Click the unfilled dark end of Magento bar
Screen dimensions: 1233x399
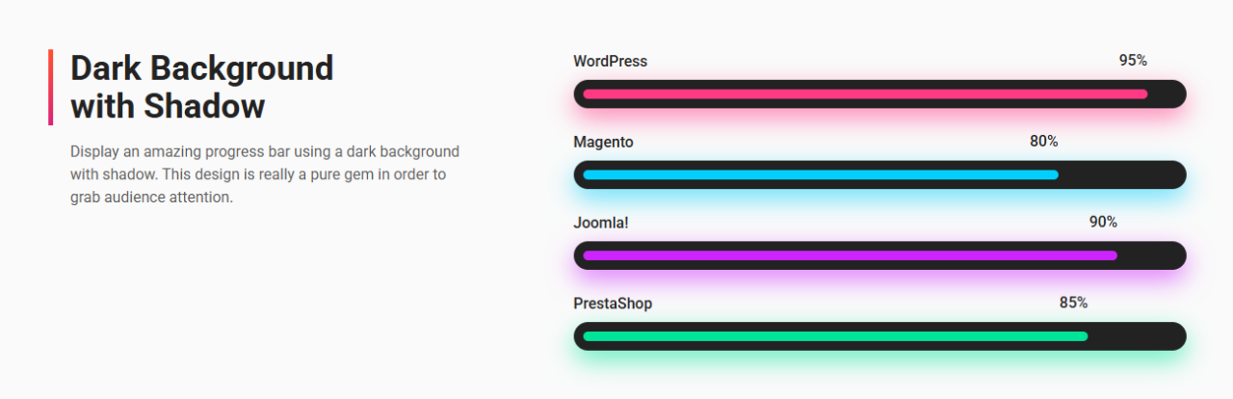[1122, 175]
